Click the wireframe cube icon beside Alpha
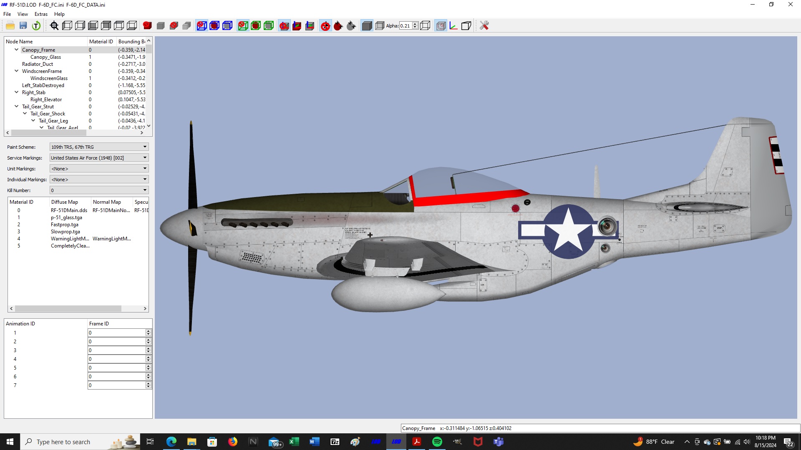The image size is (801, 450). point(426,26)
